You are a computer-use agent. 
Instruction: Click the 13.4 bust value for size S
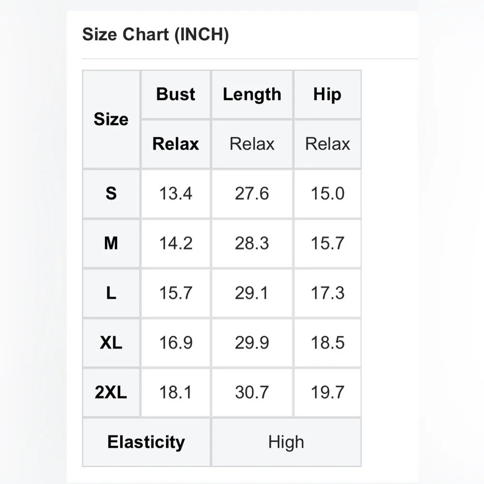(x=176, y=194)
